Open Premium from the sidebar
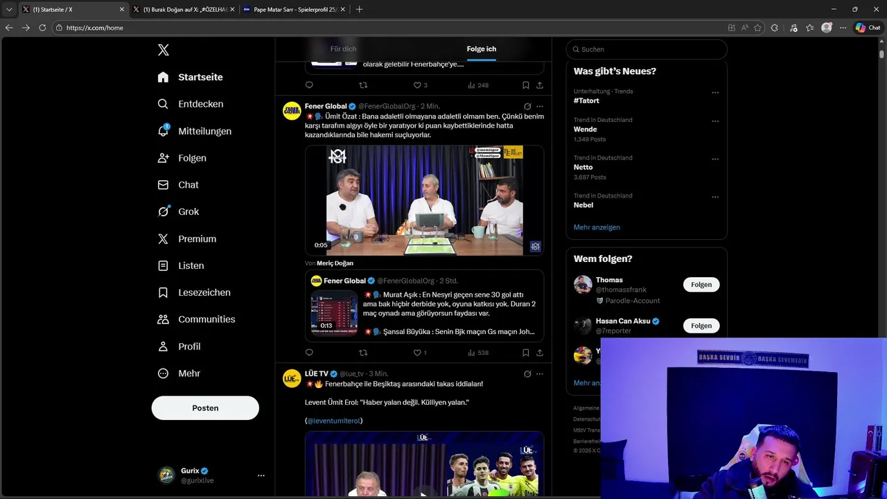 point(187,238)
